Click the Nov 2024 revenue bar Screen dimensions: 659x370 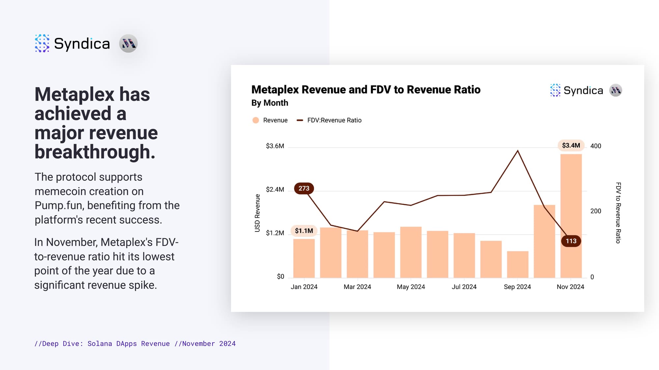click(x=571, y=204)
